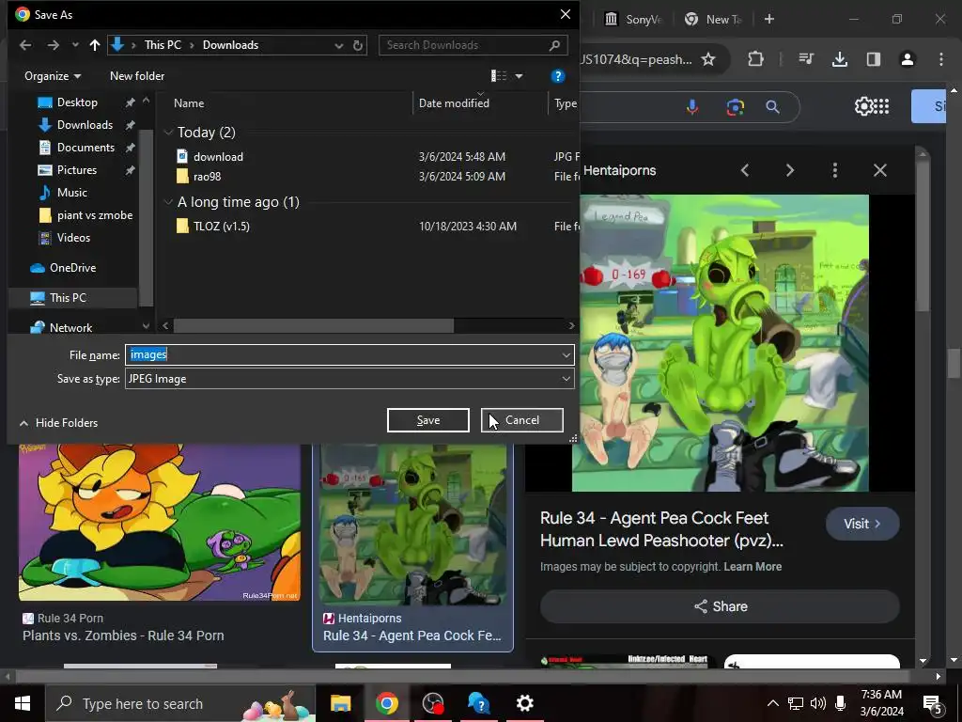Click the Save button
Image resolution: width=962 pixels, height=722 pixels.
[428, 420]
